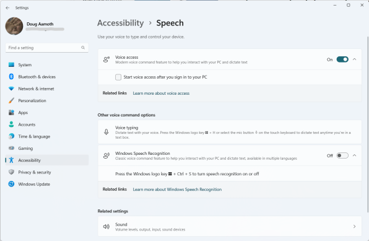Click the Windows key shortcut hint text
The width and height of the screenshot is (369, 241).
pos(187,174)
